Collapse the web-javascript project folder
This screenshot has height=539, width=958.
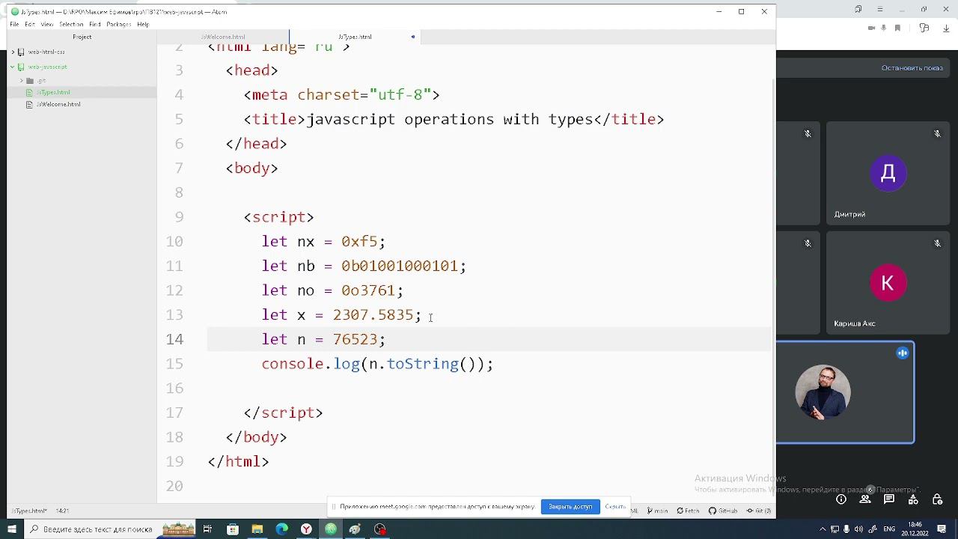click(13, 67)
